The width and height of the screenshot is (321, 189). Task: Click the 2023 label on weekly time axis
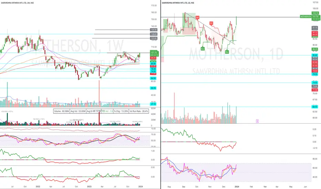[x=89, y=187]
